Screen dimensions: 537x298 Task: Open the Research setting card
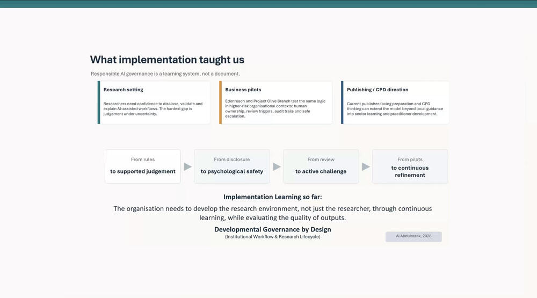coord(154,103)
